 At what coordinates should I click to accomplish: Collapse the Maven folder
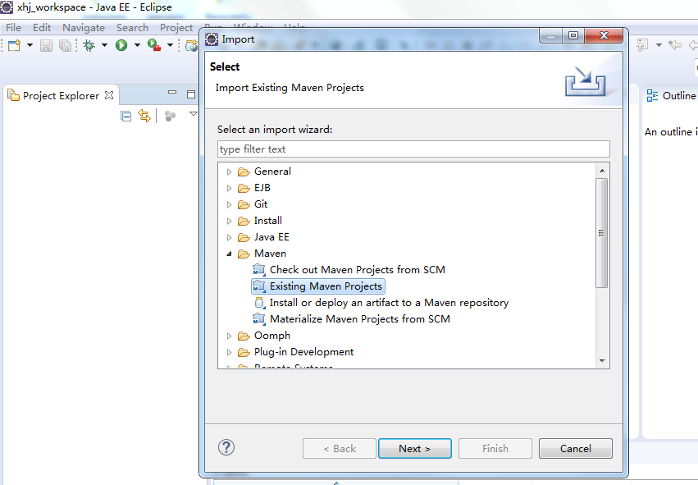coord(230,254)
